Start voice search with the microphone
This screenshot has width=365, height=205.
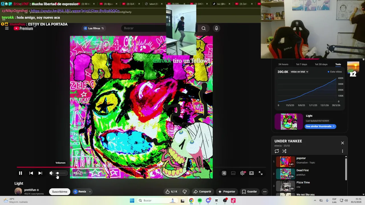[x=216, y=28]
